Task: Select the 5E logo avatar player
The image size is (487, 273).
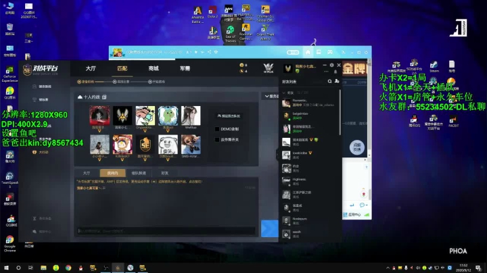Action: [x=145, y=144]
